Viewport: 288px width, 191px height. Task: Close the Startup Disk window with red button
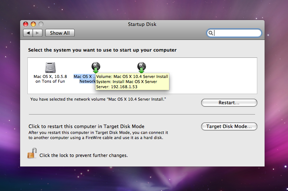[26, 24]
